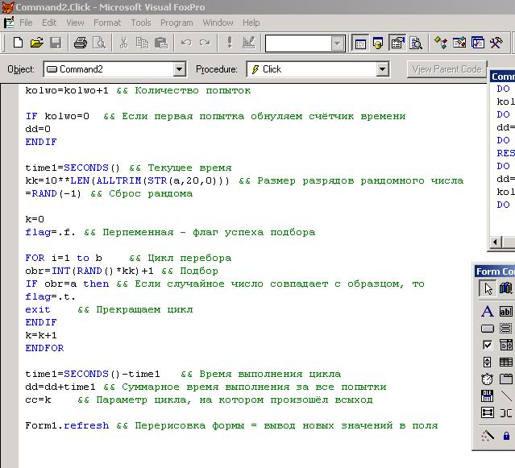515x468 pixels.
Task: Select the Command Button control tool
Action: (487, 329)
